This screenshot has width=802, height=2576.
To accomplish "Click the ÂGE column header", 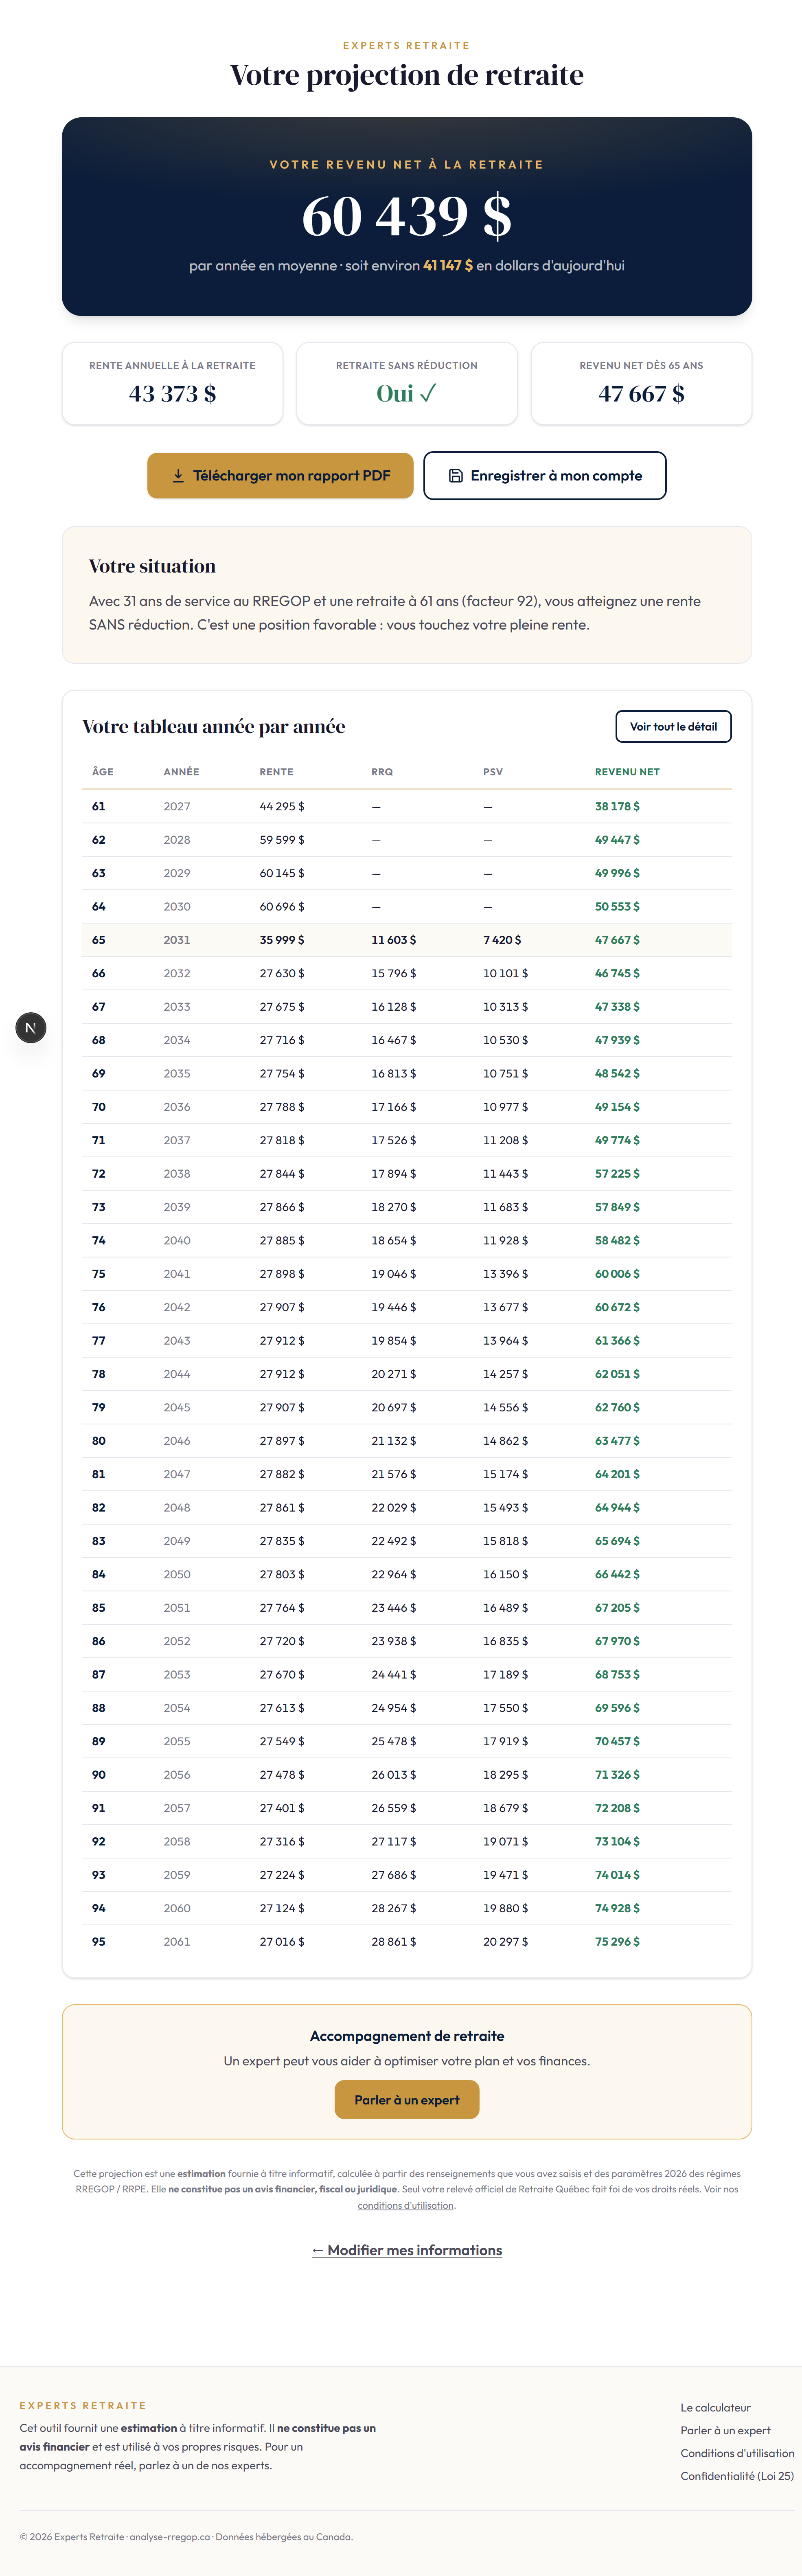I will [103, 772].
